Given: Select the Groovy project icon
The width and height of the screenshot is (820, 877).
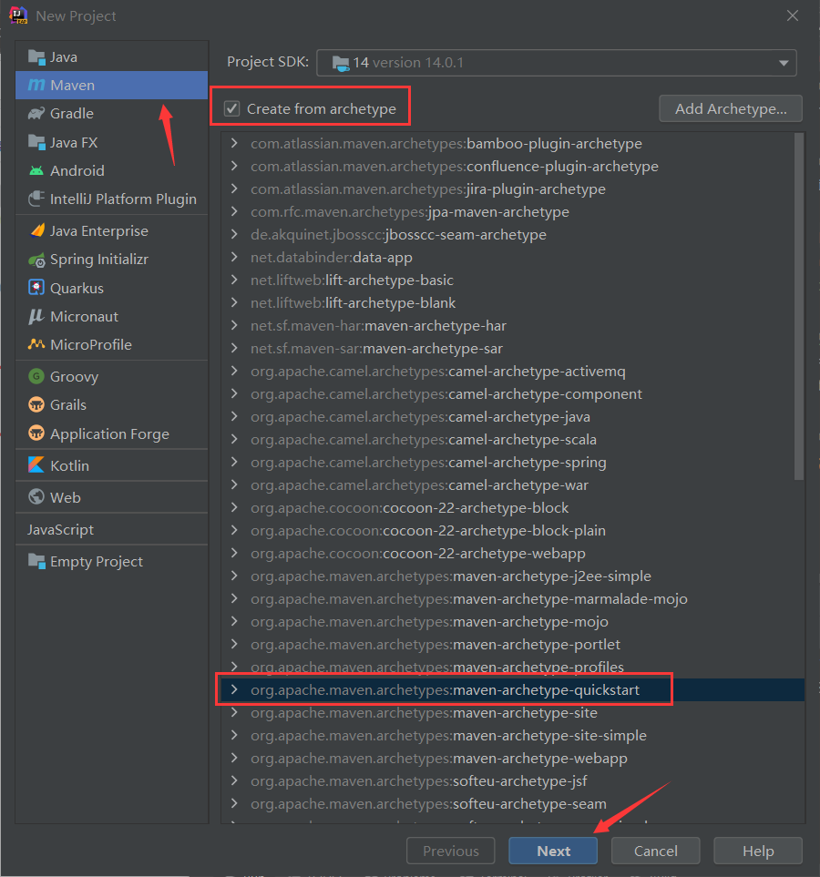Looking at the screenshot, I should point(36,376).
